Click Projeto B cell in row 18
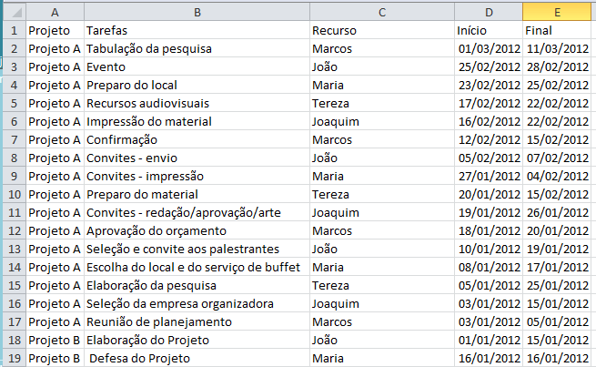Screen dimensions: 596x367 (56, 340)
